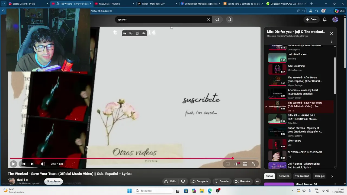
Task: Switch to the TikTok Make Your Day tab
Action: 157,4
